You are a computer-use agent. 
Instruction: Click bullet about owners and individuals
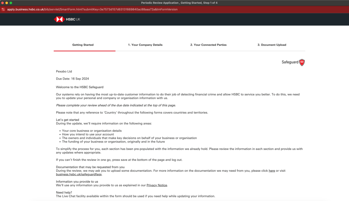(129, 138)
